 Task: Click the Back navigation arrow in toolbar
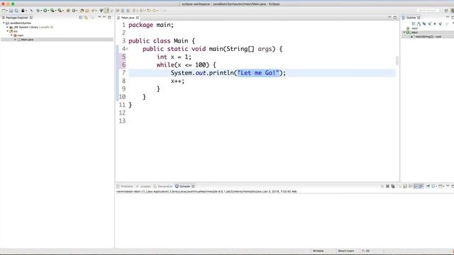[149, 11]
